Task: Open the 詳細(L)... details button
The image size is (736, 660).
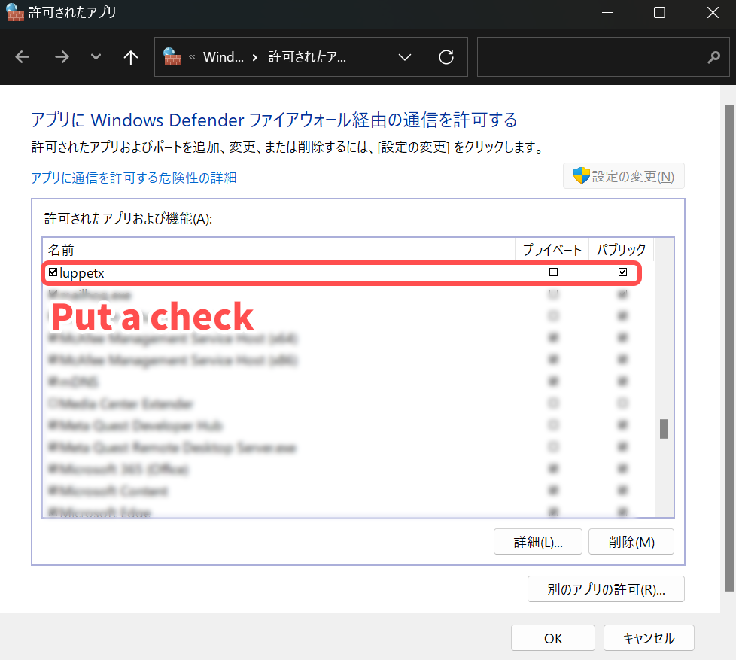Action: coord(538,542)
